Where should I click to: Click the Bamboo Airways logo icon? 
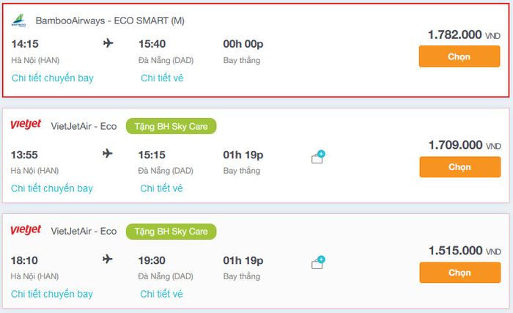point(19,21)
